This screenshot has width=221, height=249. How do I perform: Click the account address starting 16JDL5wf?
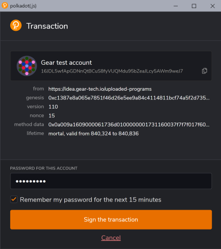coord(112,71)
